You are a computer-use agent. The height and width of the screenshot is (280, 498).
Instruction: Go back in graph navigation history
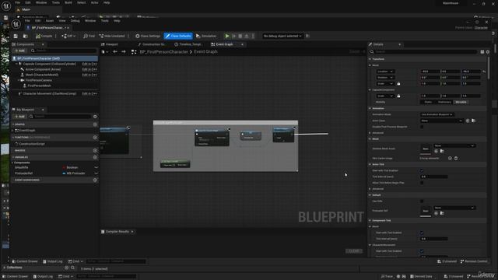pyautogui.click(x=115, y=52)
